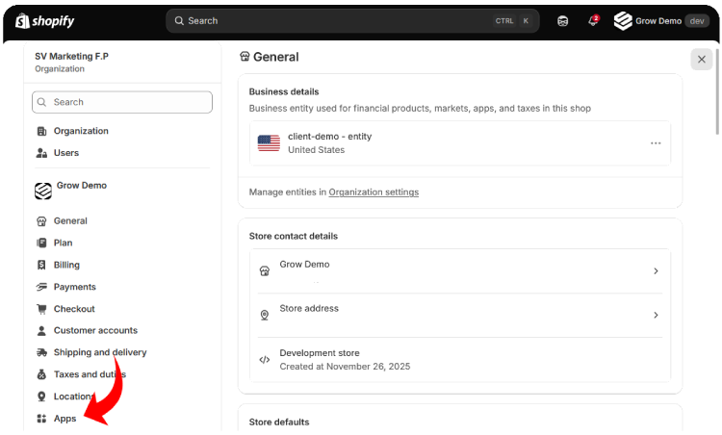The height and width of the screenshot is (435, 722).
Task: Open the sidekick assistant icon in header
Action: [x=563, y=21]
